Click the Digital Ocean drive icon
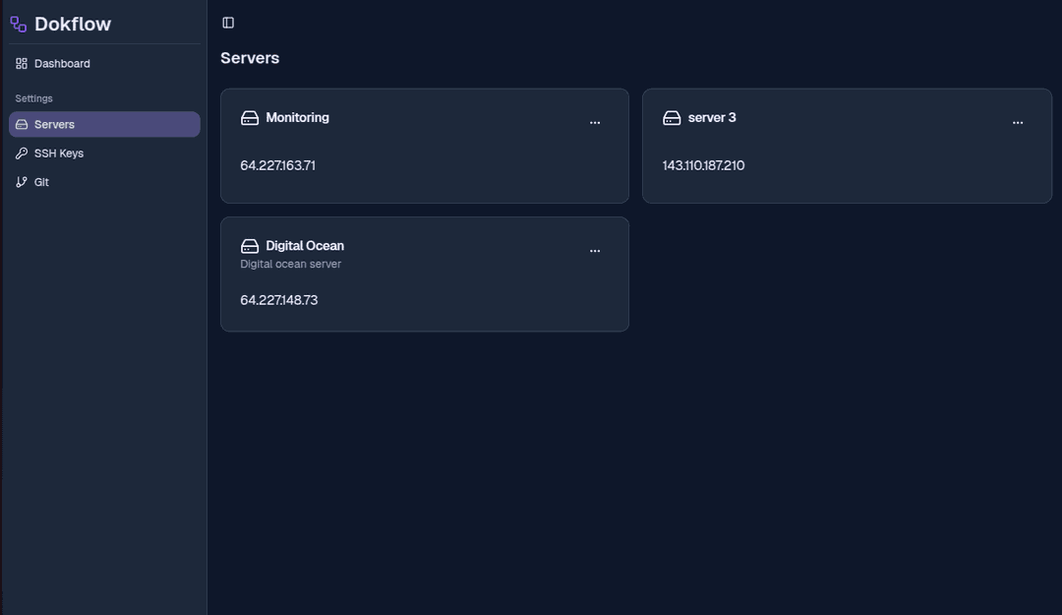Screen dimensions: 1062x615 click(x=249, y=246)
